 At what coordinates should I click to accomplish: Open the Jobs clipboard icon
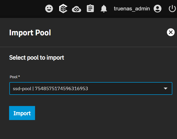(x=90, y=9)
